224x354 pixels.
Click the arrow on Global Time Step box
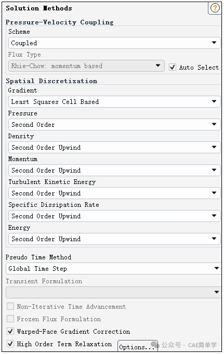[x=217, y=268]
